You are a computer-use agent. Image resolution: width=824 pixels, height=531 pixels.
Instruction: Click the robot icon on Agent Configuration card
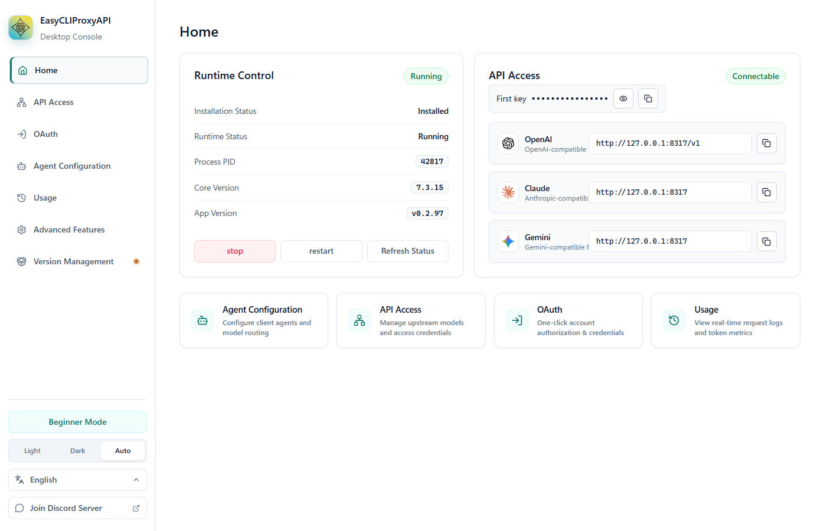pos(202,320)
